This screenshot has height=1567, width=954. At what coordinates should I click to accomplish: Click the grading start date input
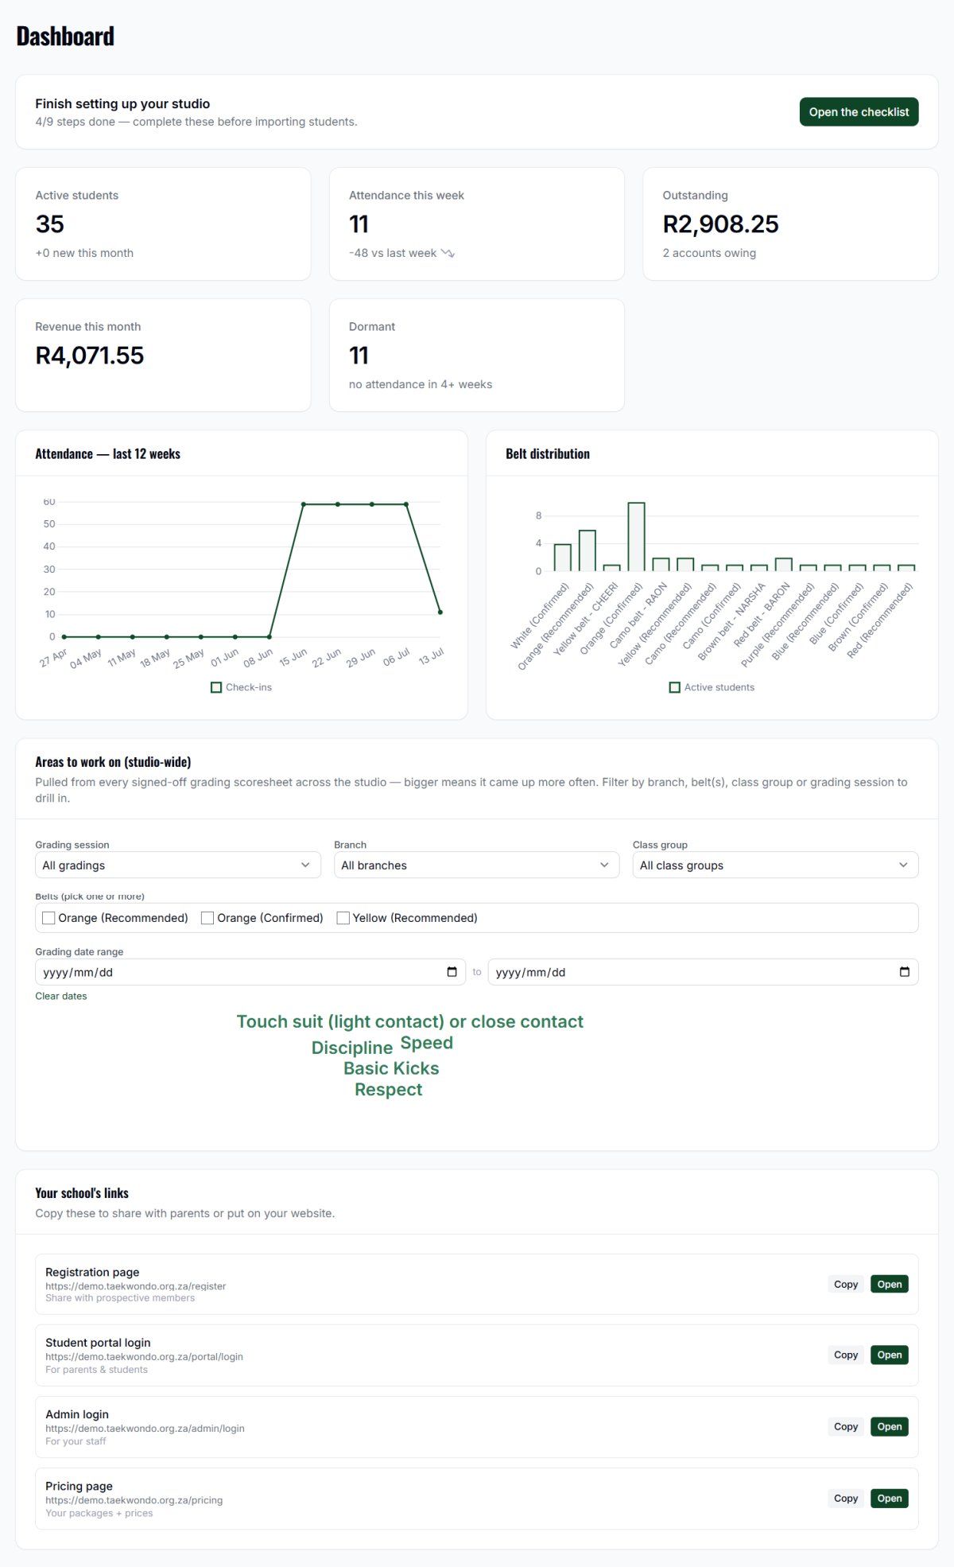pyautogui.click(x=250, y=972)
